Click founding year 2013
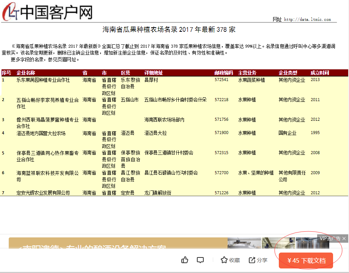The width and height of the screenshot is (349, 273). click(x=315, y=80)
